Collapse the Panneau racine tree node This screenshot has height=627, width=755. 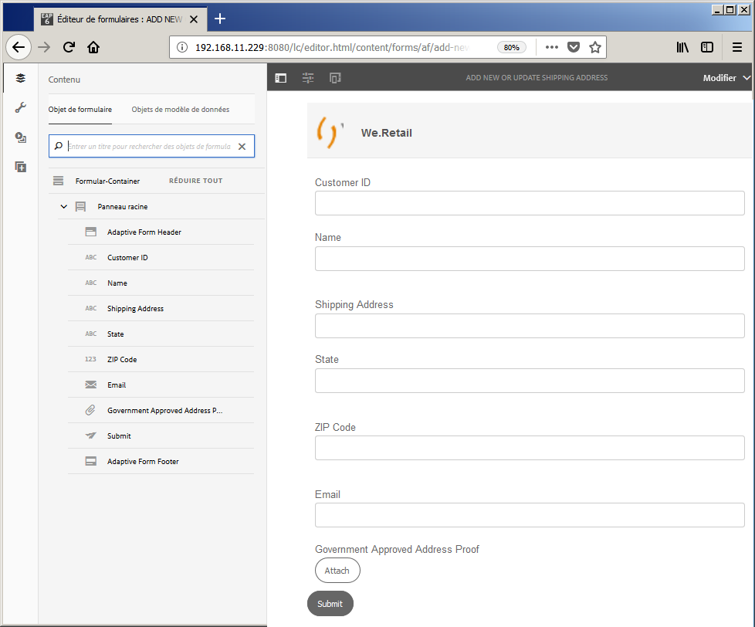click(63, 207)
